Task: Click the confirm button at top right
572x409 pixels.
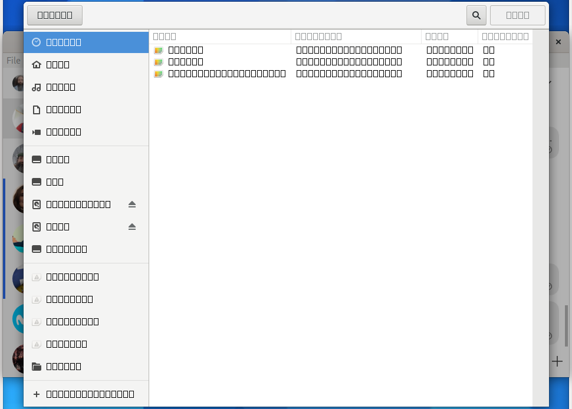Action: click(x=517, y=15)
